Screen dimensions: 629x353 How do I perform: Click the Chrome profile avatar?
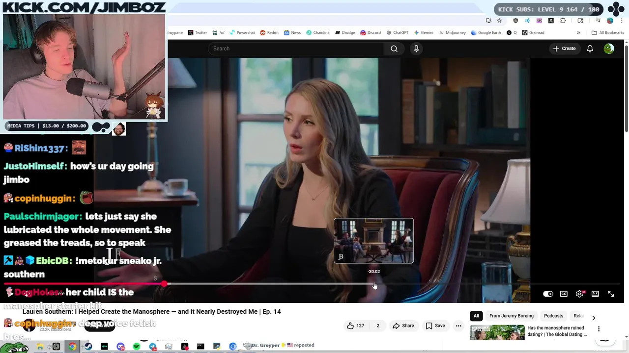tap(610, 21)
